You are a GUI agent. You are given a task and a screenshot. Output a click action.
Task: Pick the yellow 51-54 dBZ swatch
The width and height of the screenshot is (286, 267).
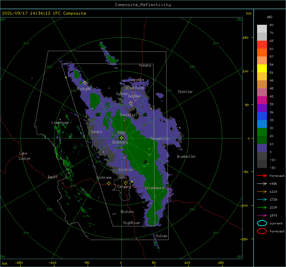point(262,69)
